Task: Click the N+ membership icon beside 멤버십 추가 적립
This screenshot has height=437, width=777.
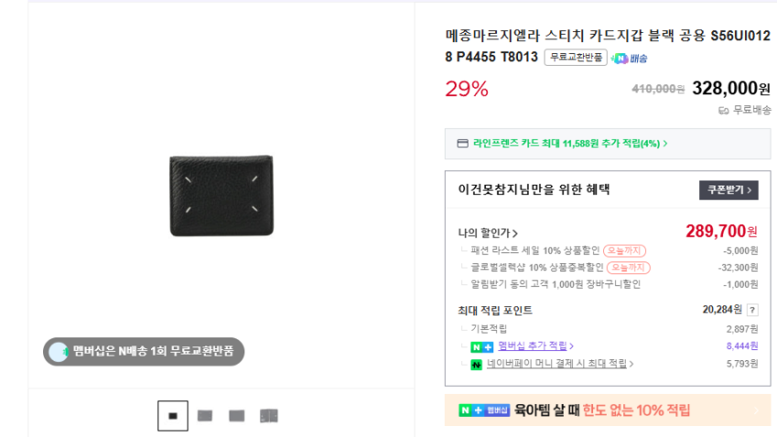Action: click(x=481, y=346)
